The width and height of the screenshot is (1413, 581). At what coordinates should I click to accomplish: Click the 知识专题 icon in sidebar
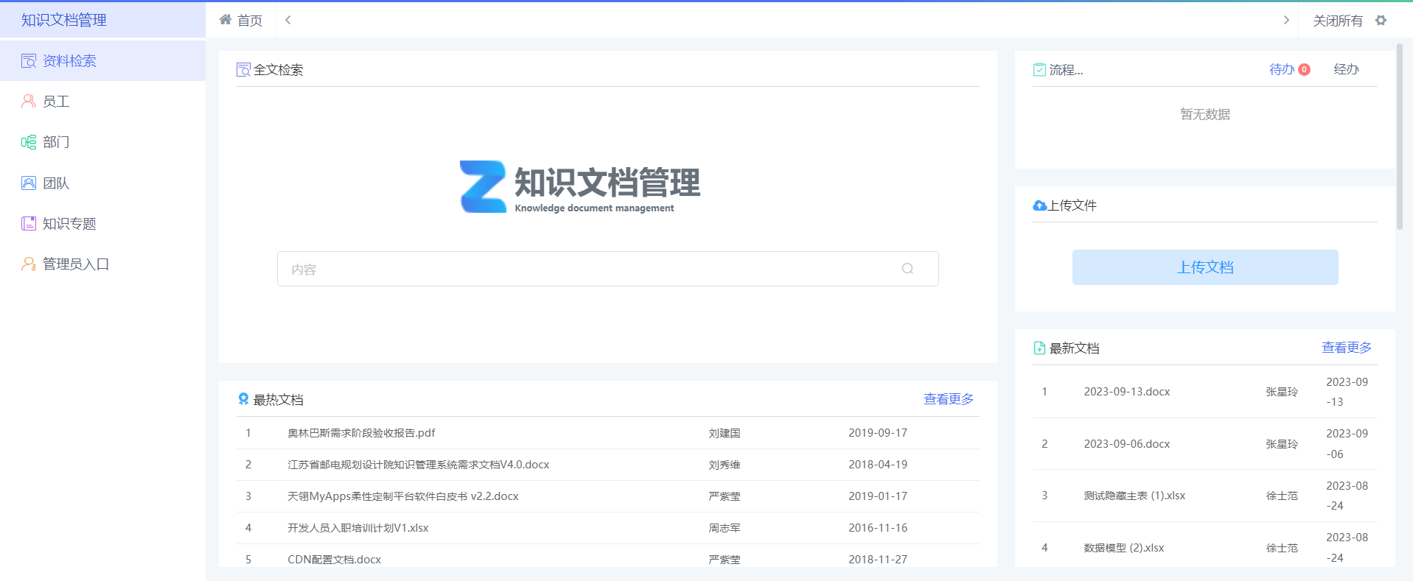coord(29,224)
